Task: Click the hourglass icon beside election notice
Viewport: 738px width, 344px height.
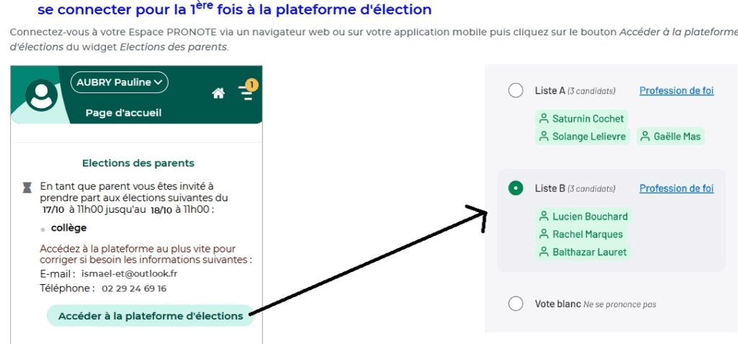Action: coord(27,188)
